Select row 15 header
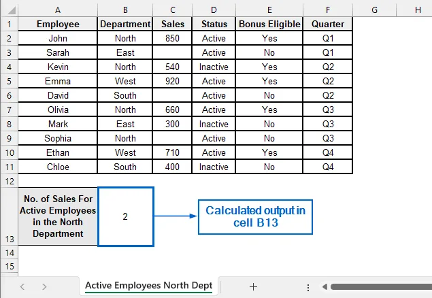The height and width of the screenshot is (298, 432). [x=10, y=266]
